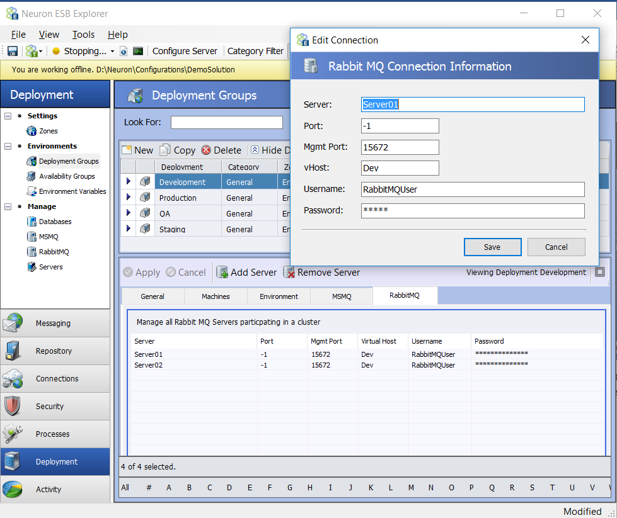This screenshot has width=617, height=518.
Task: Click Configure Server in the toolbar
Action: 185,51
